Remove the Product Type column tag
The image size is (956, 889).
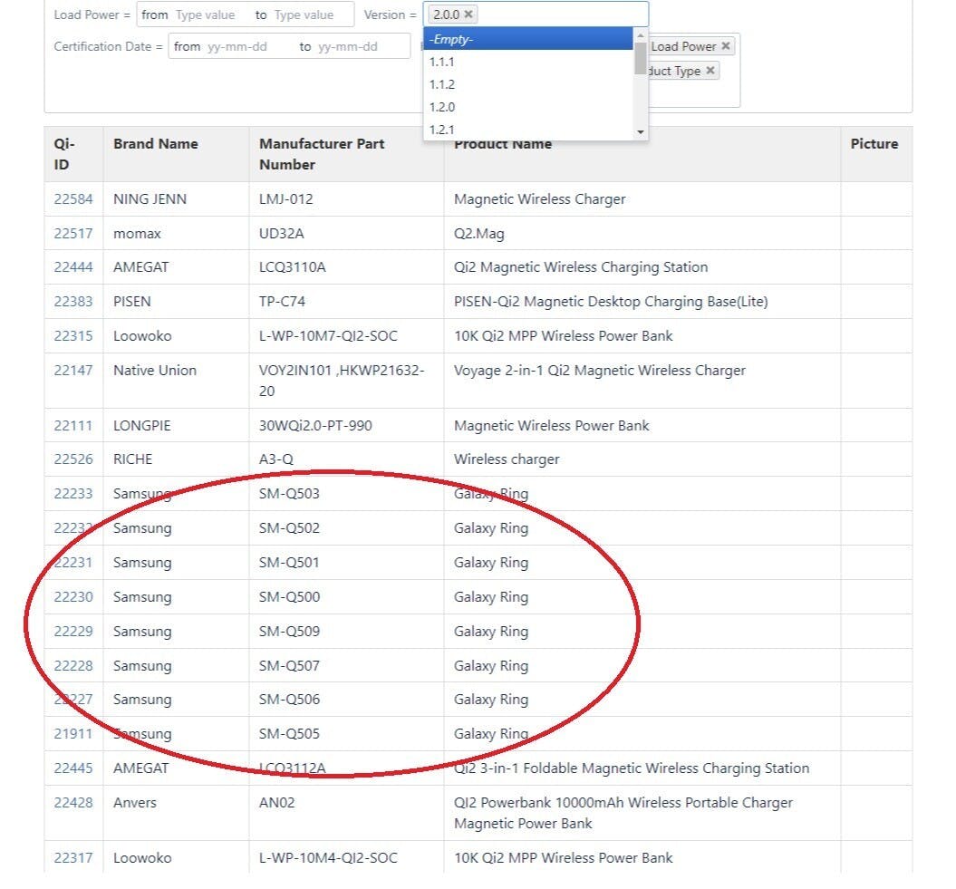(x=710, y=71)
